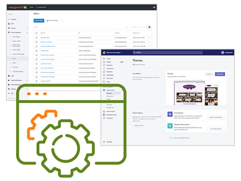Open Analytics icon in Shopify sidebar
This screenshot has height=181, width=241.
pos(104,72)
